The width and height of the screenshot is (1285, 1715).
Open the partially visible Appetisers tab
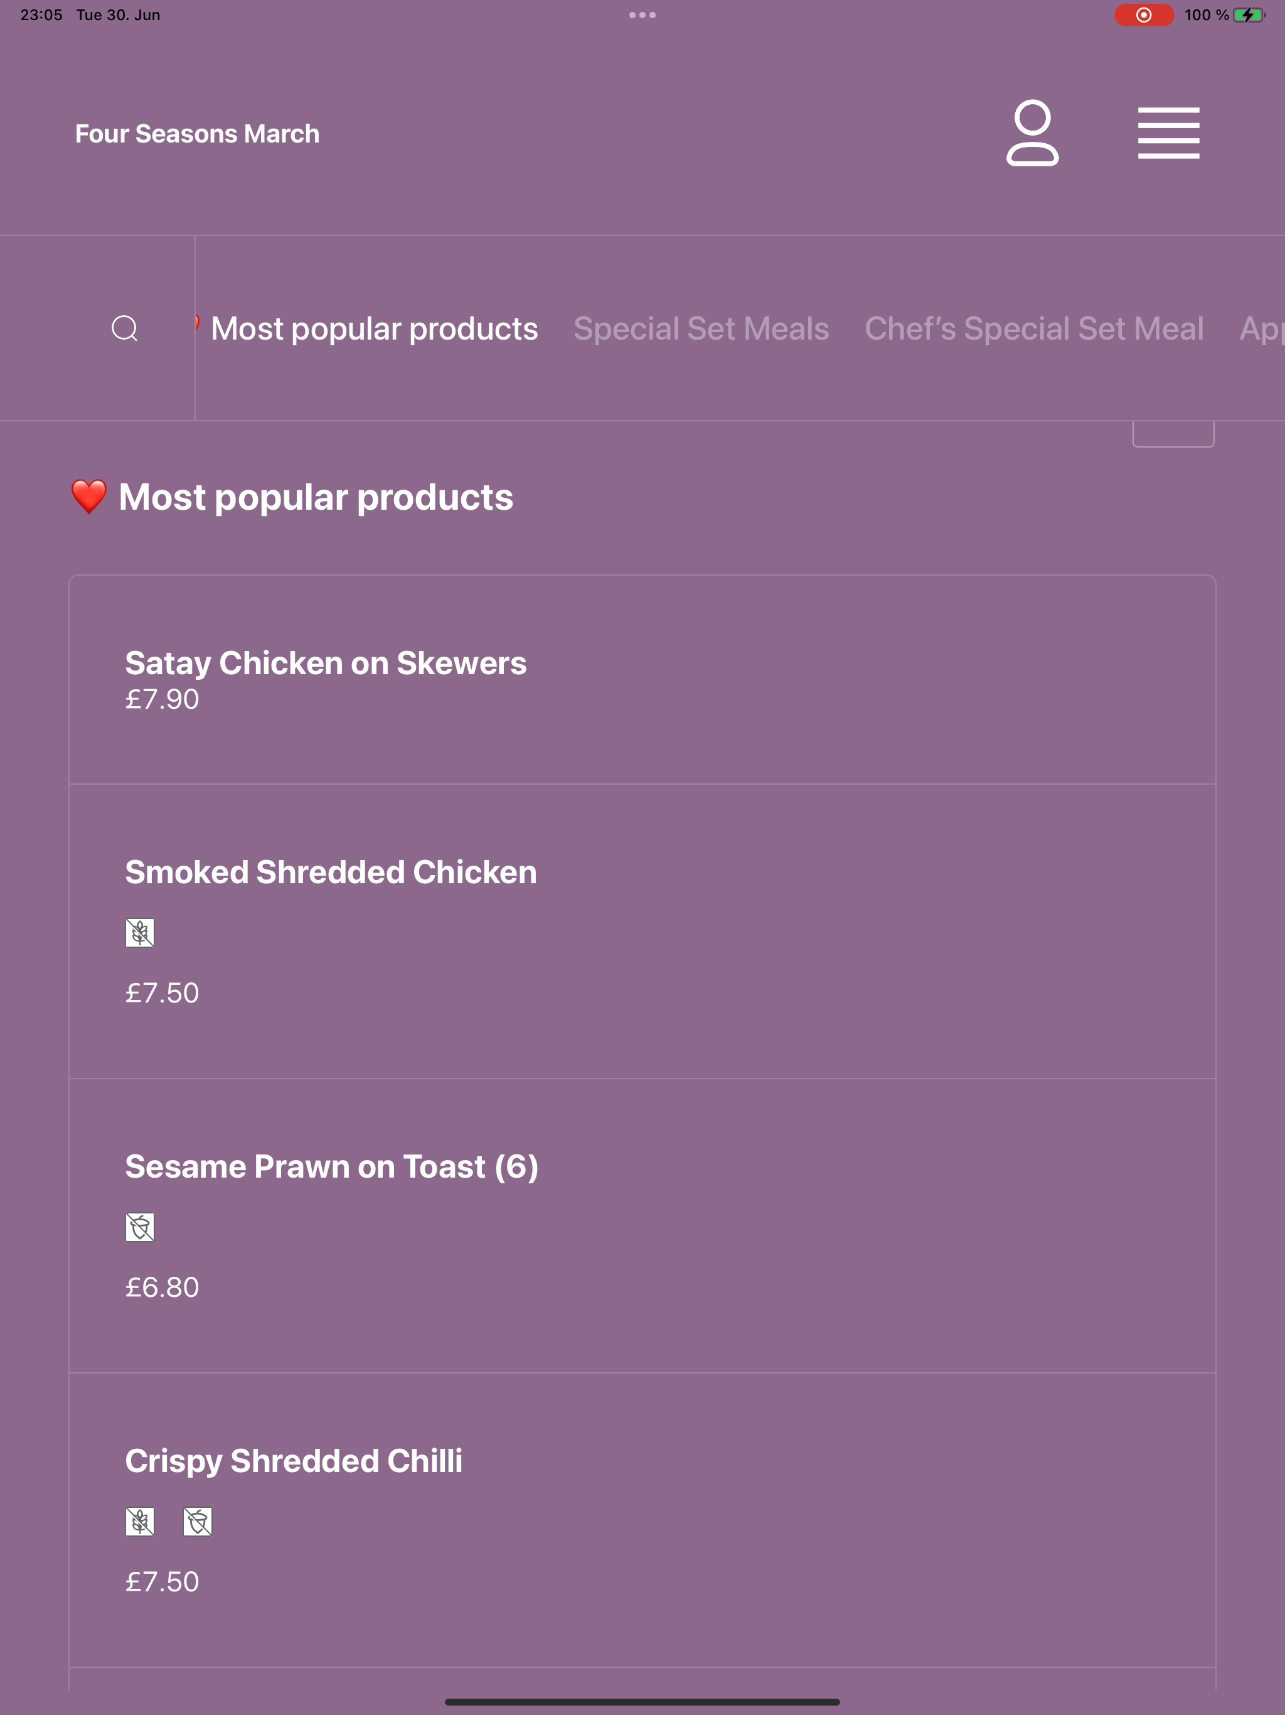(x=1262, y=329)
